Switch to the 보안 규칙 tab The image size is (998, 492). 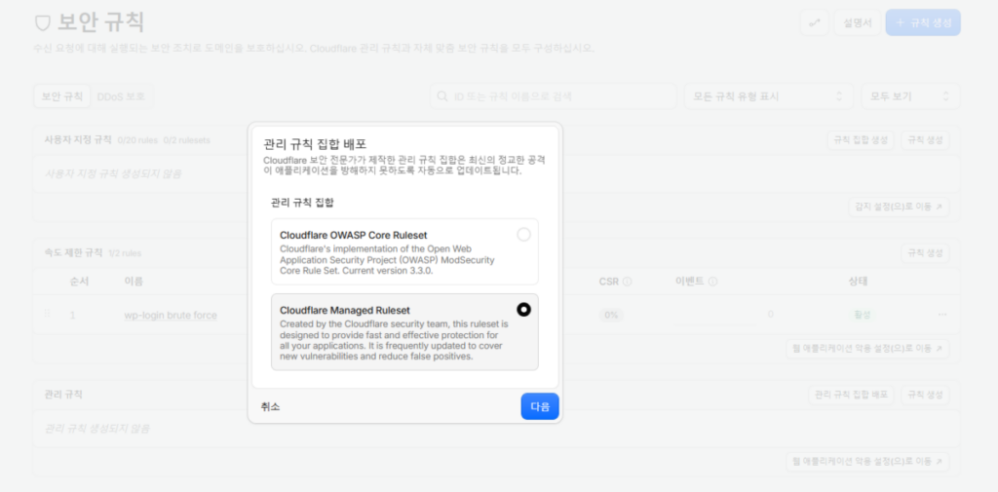62,96
